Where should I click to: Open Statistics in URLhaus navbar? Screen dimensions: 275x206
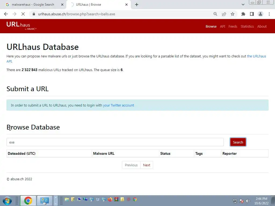click(x=247, y=27)
